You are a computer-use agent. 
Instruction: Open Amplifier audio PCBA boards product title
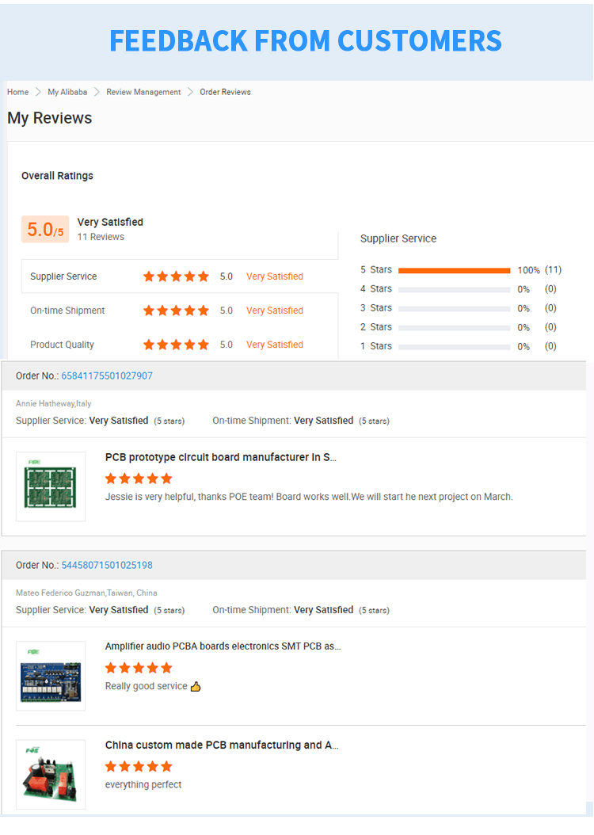coord(223,646)
